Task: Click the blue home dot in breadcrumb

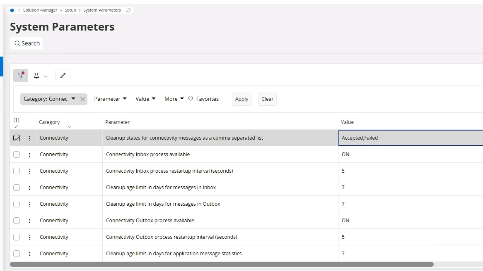Action: coord(12,10)
